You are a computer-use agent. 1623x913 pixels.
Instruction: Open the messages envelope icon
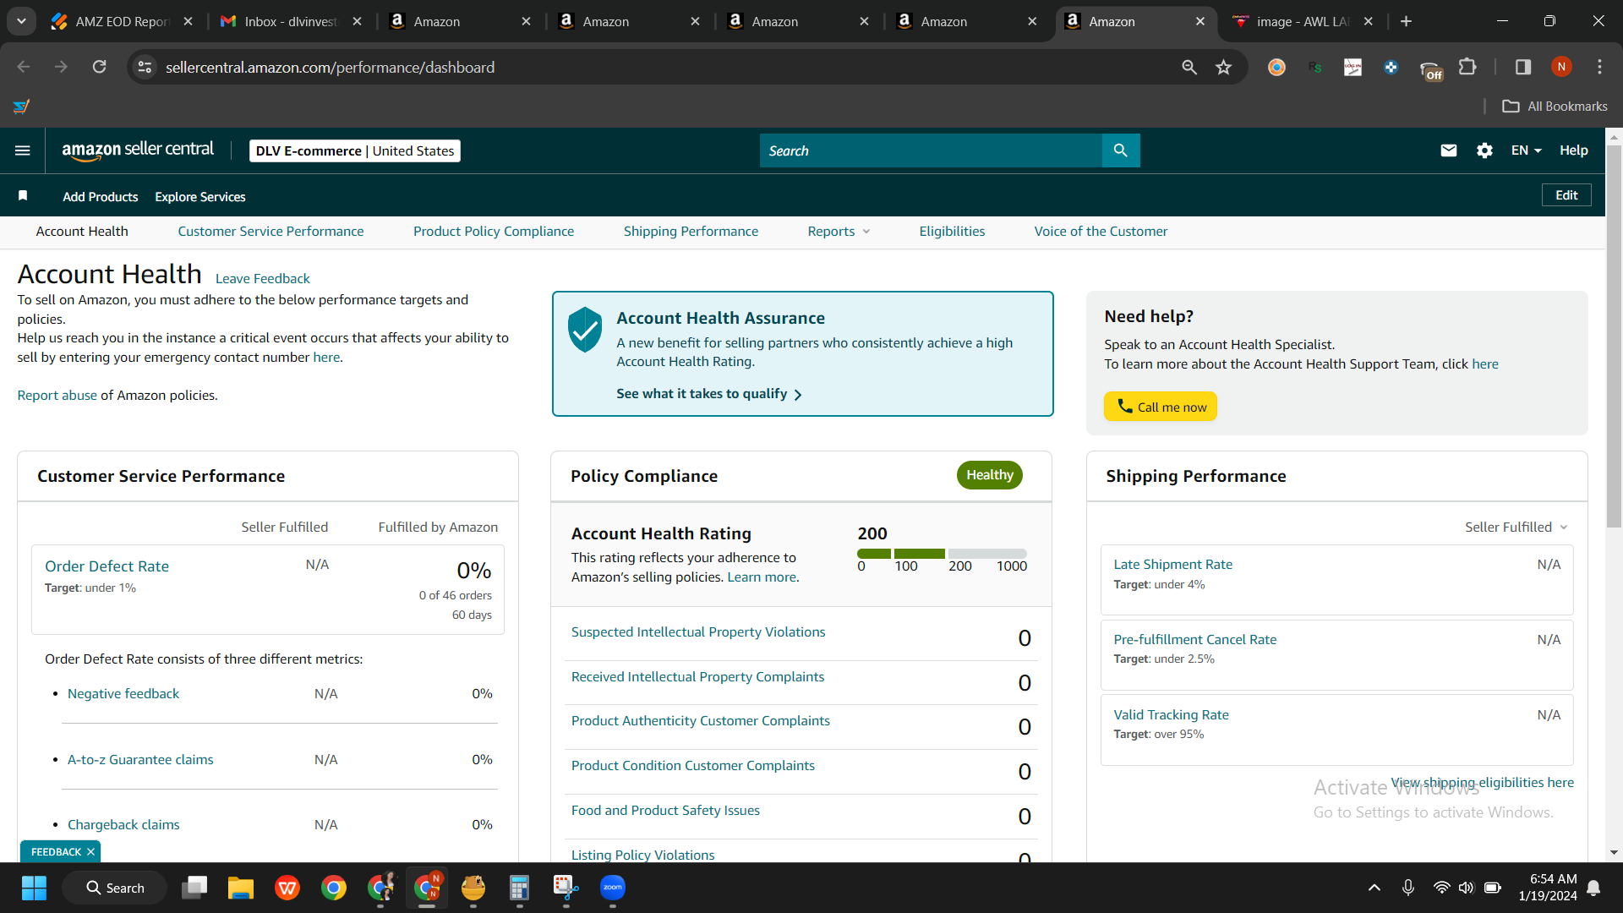coord(1449,150)
